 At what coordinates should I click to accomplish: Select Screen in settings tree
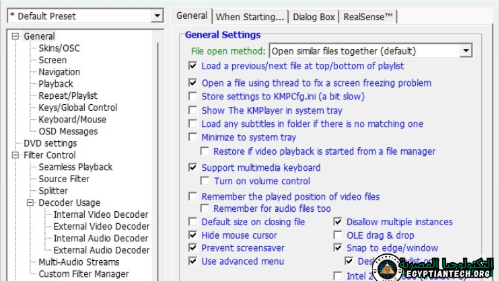click(52, 60)
